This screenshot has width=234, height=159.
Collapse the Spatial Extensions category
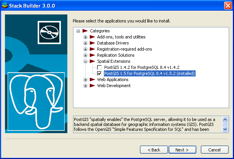(x=85, y=61)
